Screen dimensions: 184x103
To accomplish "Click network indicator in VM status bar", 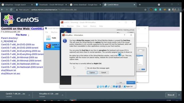I will 106,86.
